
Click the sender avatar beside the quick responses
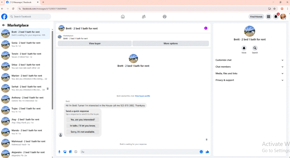(60, 135)
